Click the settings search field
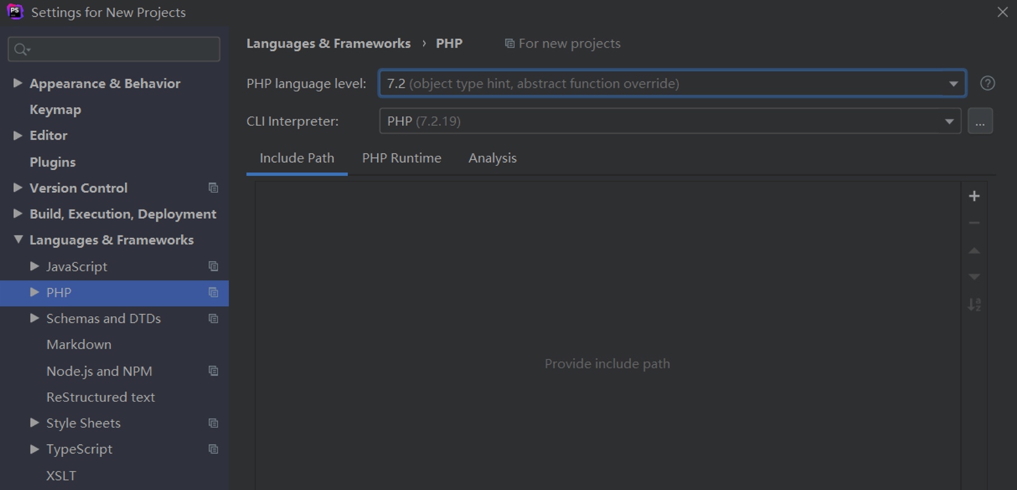Image resolution: width=1017 pixels, height=490 pixels. pyautogui.click(x=114, y=49)
